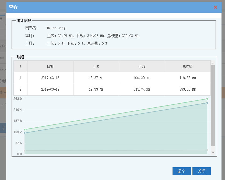The width and height of the screenshot is (225, 180).
Task: Click the 上传 column header
Action: point(96,66)
